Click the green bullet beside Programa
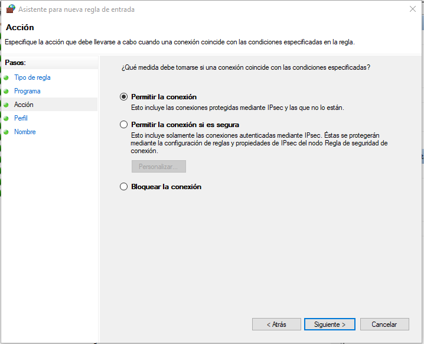 click(x=6, y=91)
